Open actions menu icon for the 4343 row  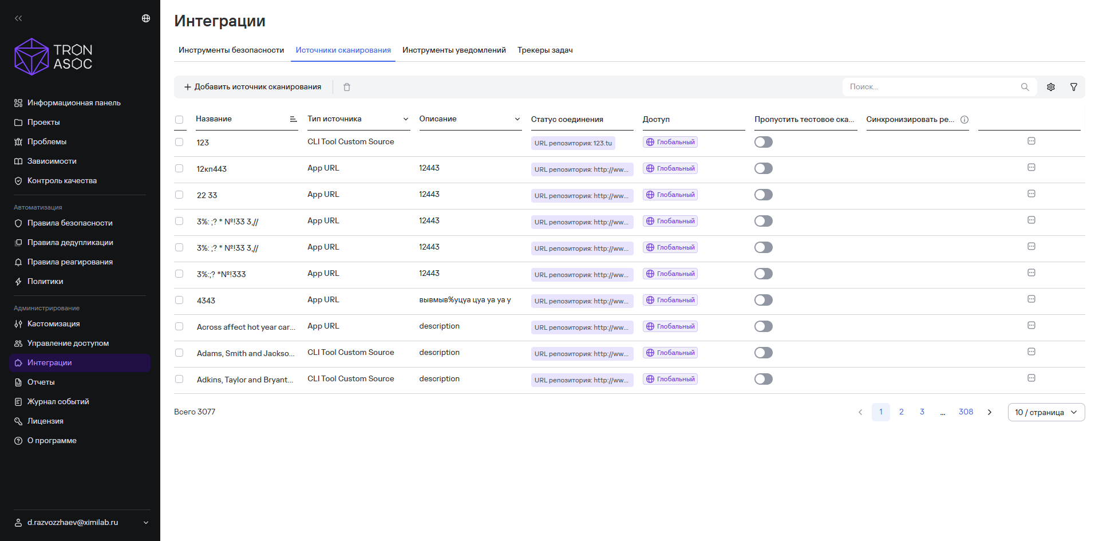[1031, 299]
